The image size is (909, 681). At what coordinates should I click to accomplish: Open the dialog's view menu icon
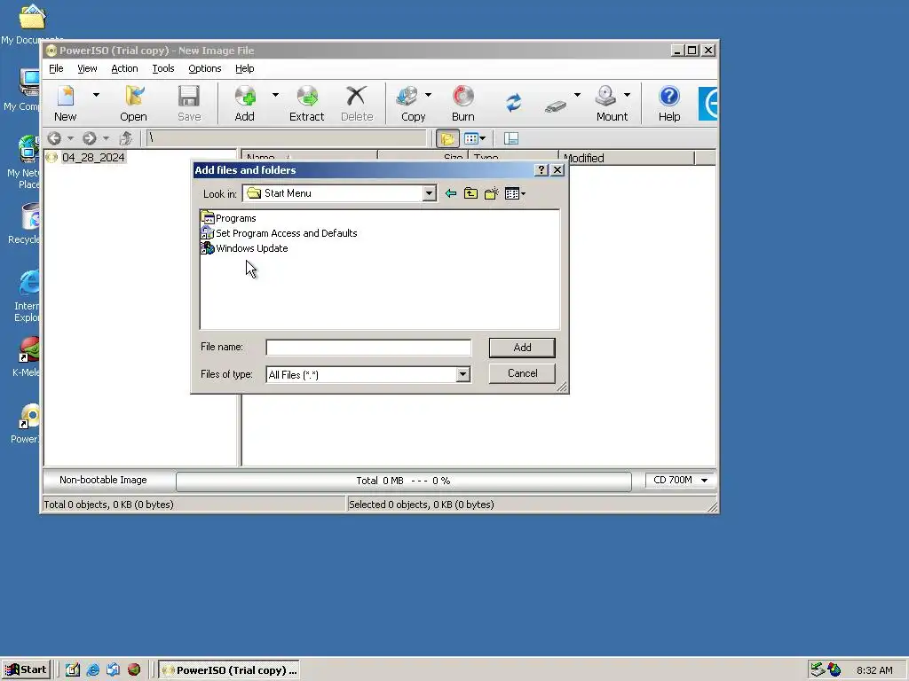point(515,193)
